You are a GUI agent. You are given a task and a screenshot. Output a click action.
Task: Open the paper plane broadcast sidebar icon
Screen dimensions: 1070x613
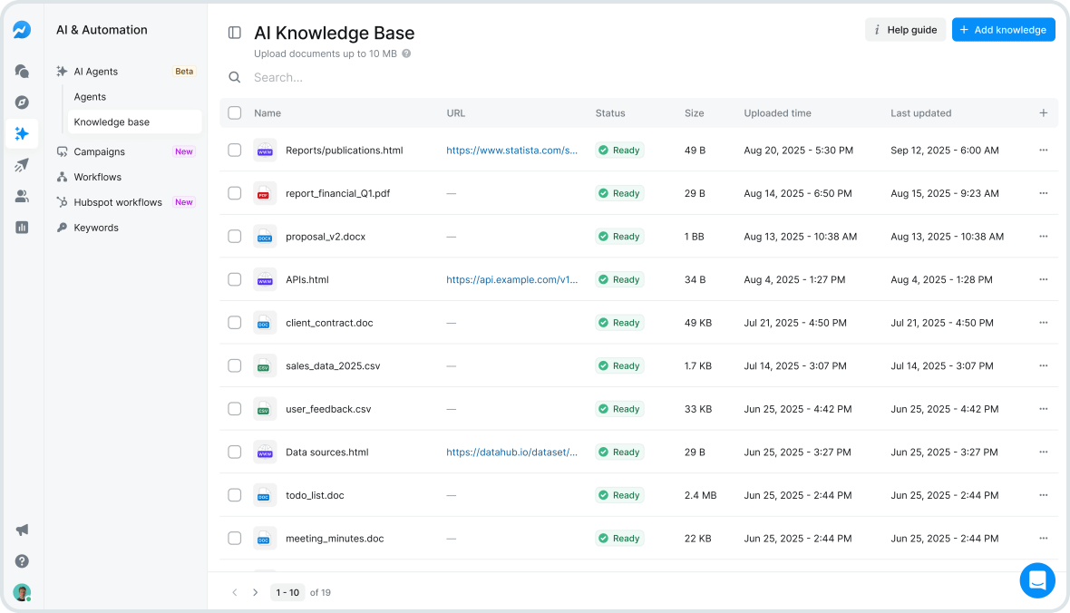22,165
